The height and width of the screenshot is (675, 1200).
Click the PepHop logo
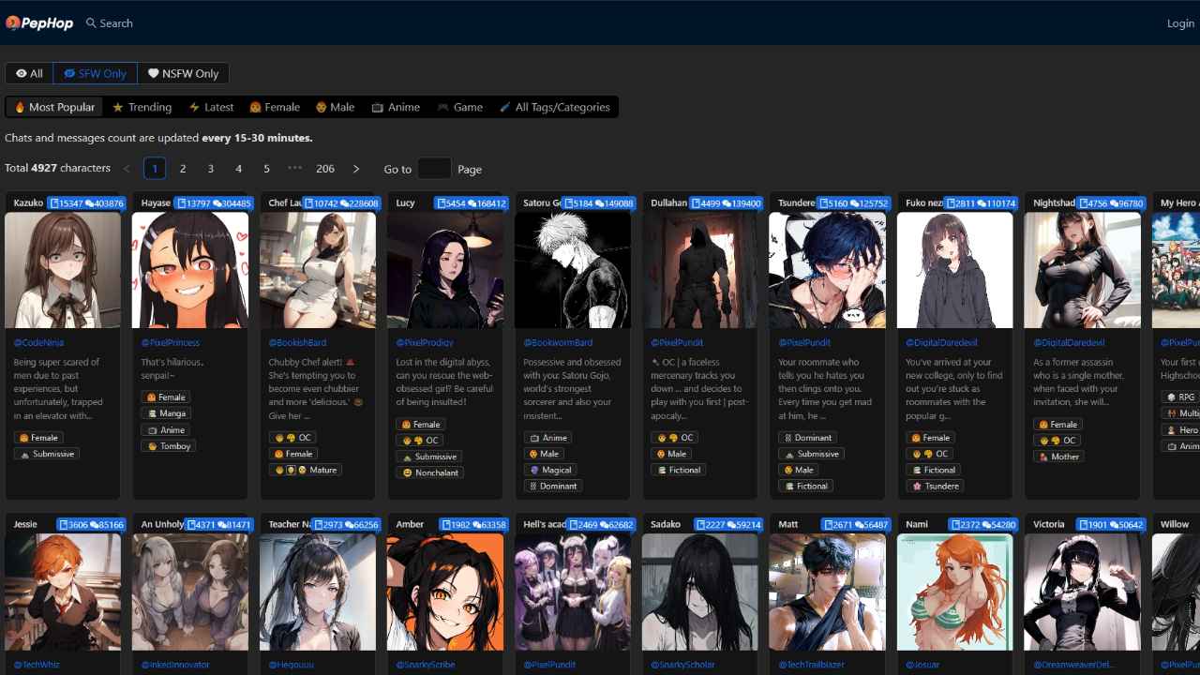(39, 22)
